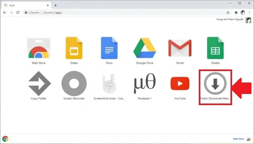This screenshot has height=144, width=254.
Task: Bookmark this page with the star
Action: 228,12
